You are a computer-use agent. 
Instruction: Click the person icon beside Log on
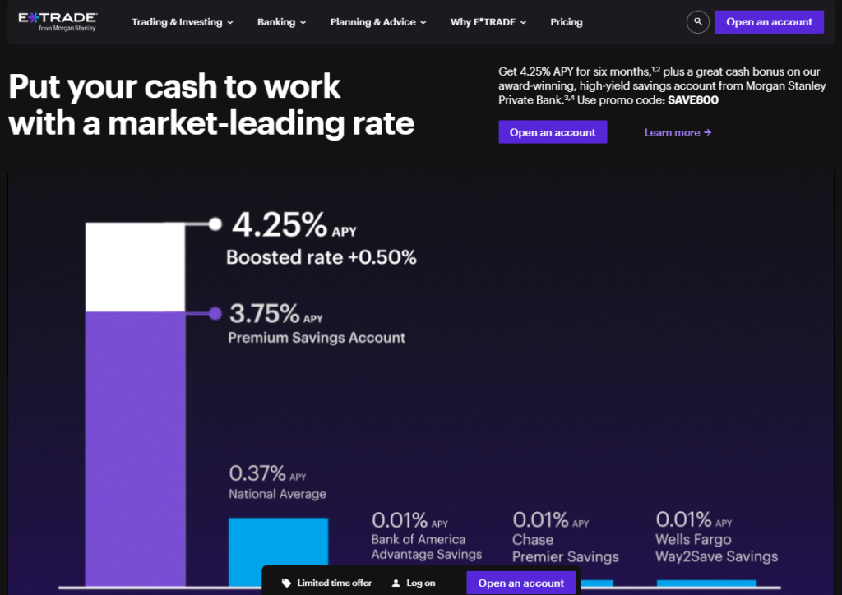tap(396, 583)
